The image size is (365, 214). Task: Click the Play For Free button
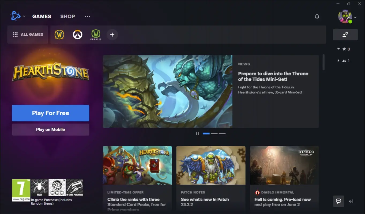click(50, 113)
